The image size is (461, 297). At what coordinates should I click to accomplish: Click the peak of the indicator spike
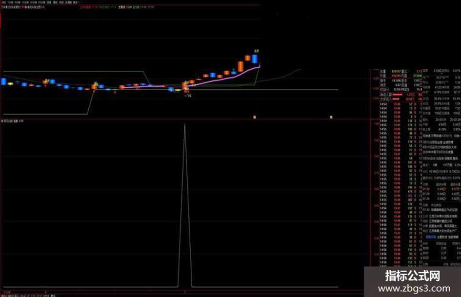pos(184,124)
